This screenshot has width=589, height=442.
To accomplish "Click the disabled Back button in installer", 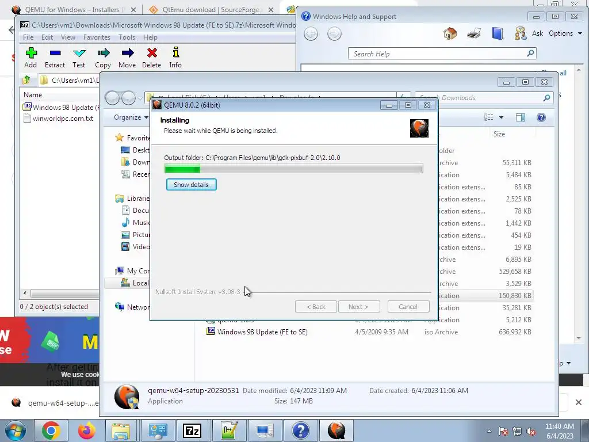I will point(316,307).
